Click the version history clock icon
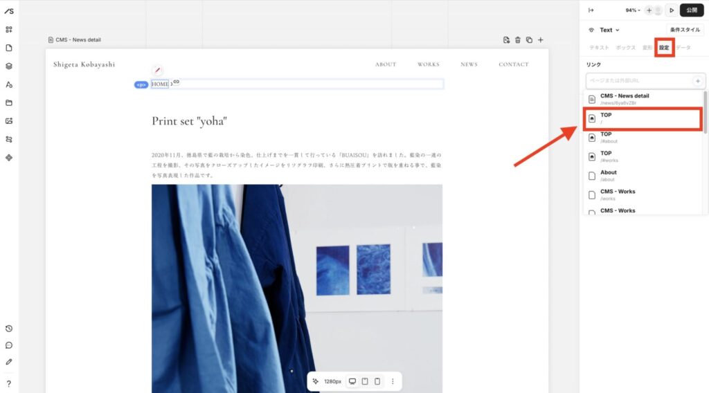 tap(9, 329)
